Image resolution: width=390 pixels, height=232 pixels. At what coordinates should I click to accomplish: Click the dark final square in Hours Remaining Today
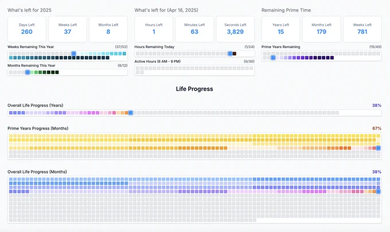(x=235, y=54)
